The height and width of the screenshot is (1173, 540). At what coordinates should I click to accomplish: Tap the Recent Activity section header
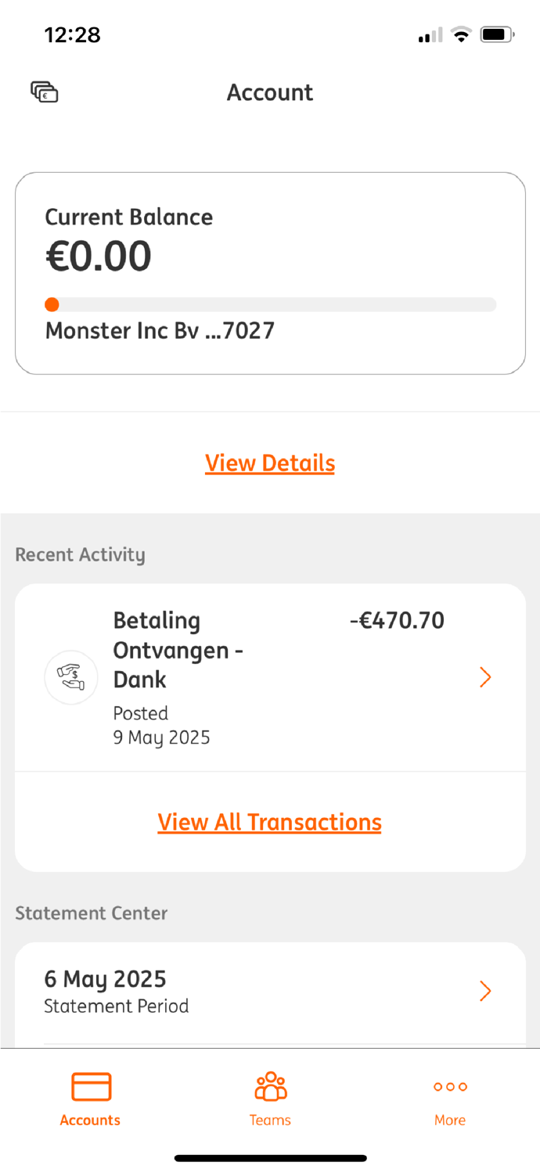[x=80, y=554]
